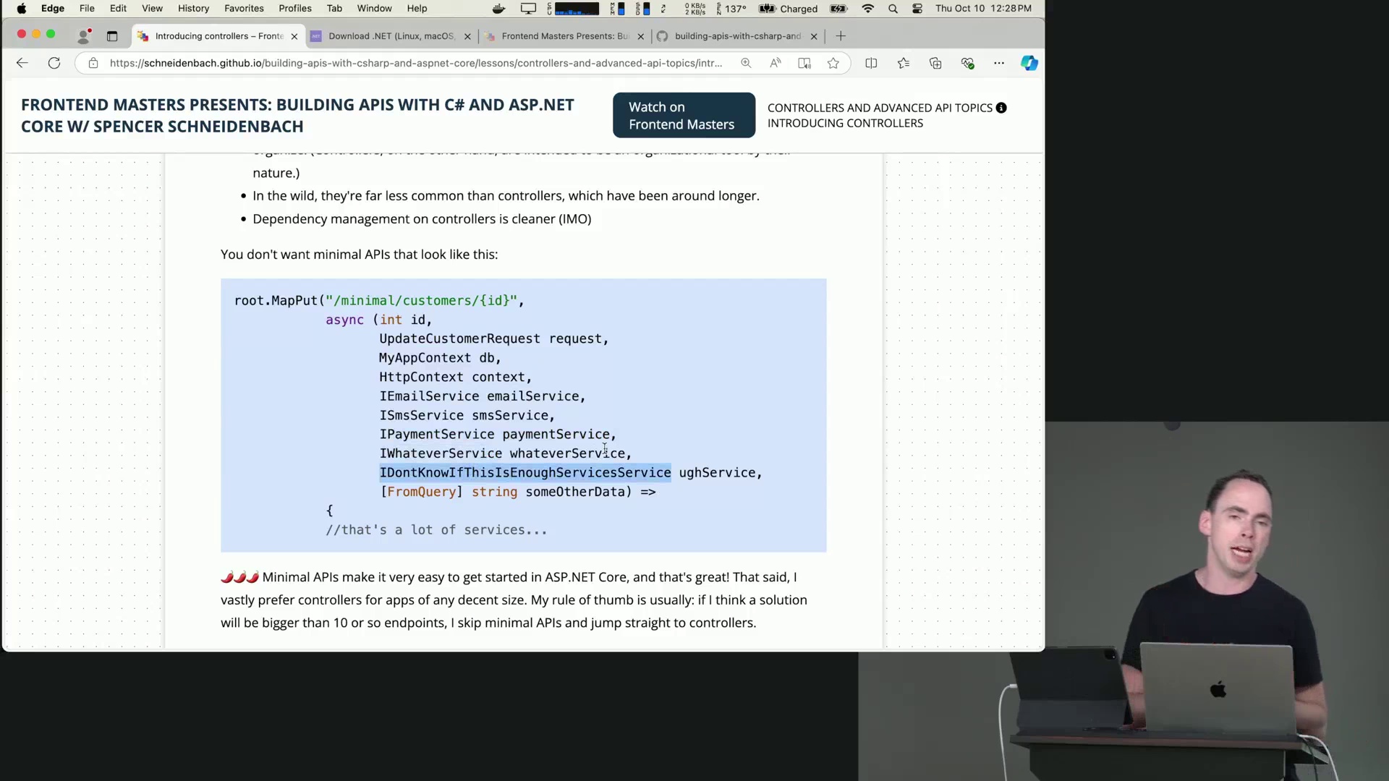This screenshot has width=1389, height=781.
Task: Click the "/minimal/customers/{id}" string in code
Action: (421, 300)
